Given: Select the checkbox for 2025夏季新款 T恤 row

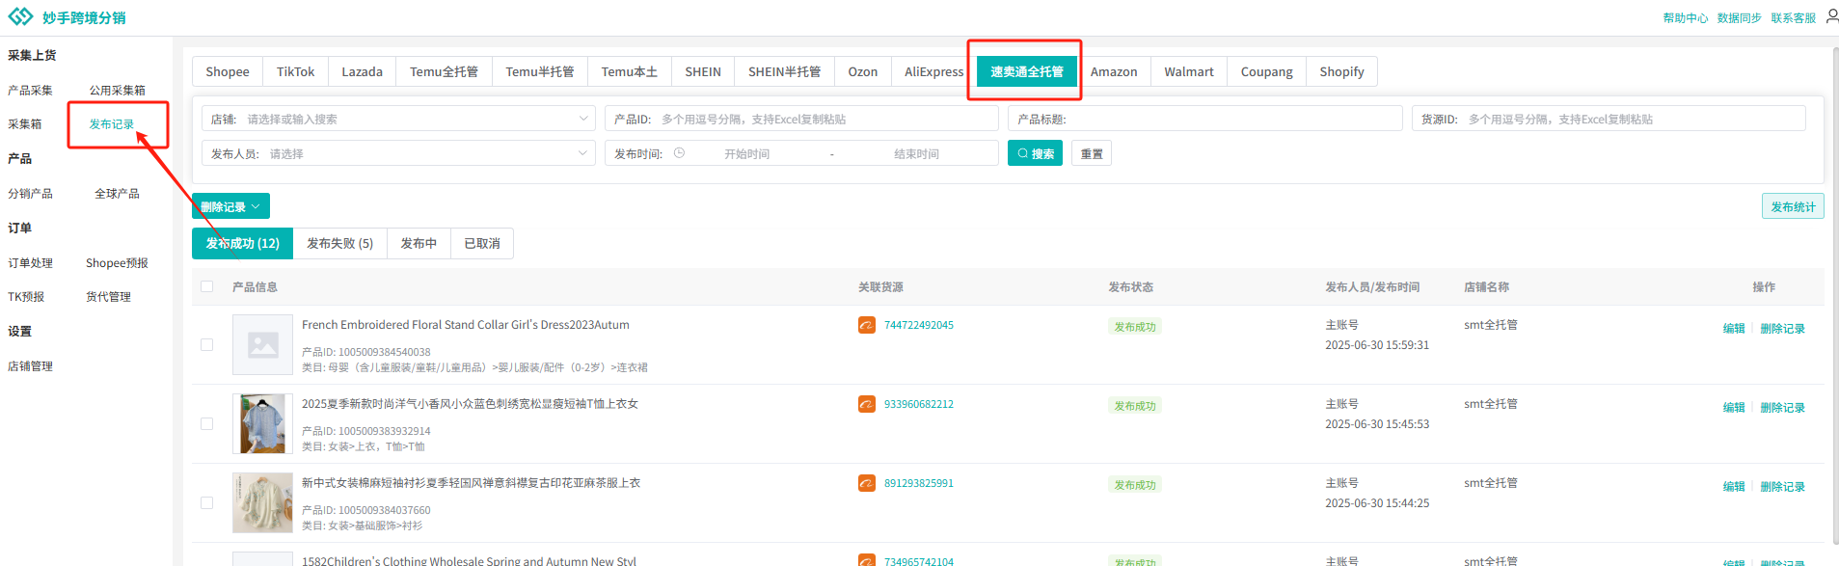Looking at the screenshot, I should tap(206, 423).
